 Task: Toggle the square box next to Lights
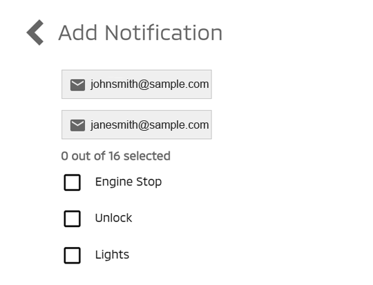(72, 255)
